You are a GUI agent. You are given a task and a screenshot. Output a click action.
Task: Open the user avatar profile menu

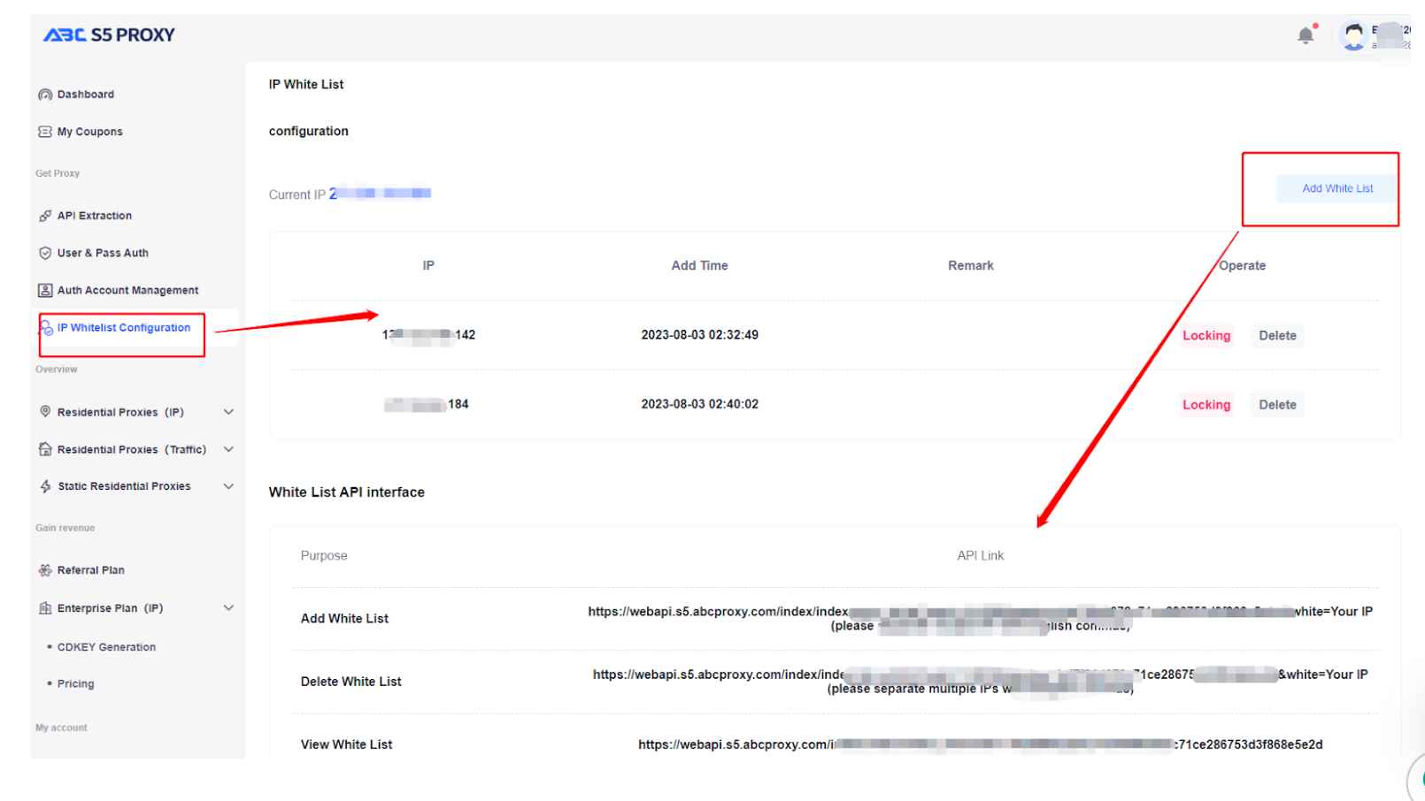click(x=1353, y=36)
